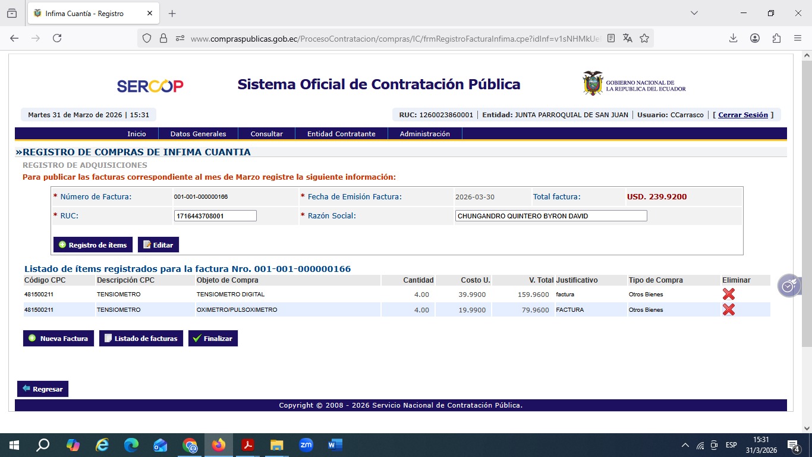Viewport: 812px width, 457px height.
Task: Click the floating clock widget icon
Action: [x=788, y=286]
